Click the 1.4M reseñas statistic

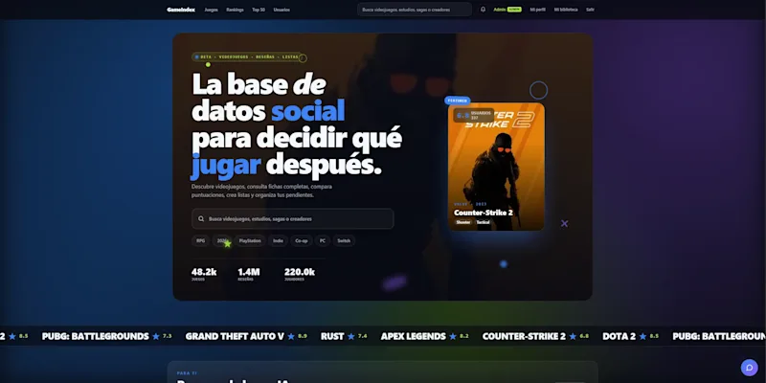(x=249, y=274)
